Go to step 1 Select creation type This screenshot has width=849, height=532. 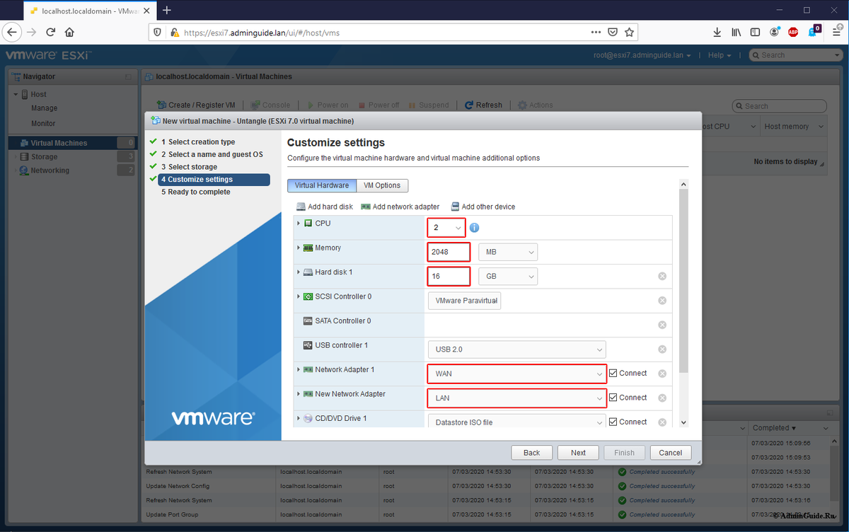pyautogui.click(x=197, y=142)
